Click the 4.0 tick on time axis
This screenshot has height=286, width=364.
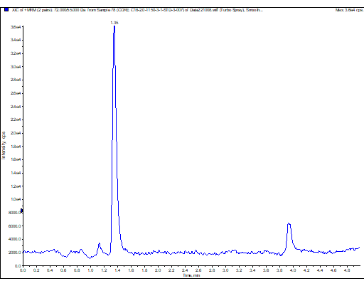pos(293,270)
